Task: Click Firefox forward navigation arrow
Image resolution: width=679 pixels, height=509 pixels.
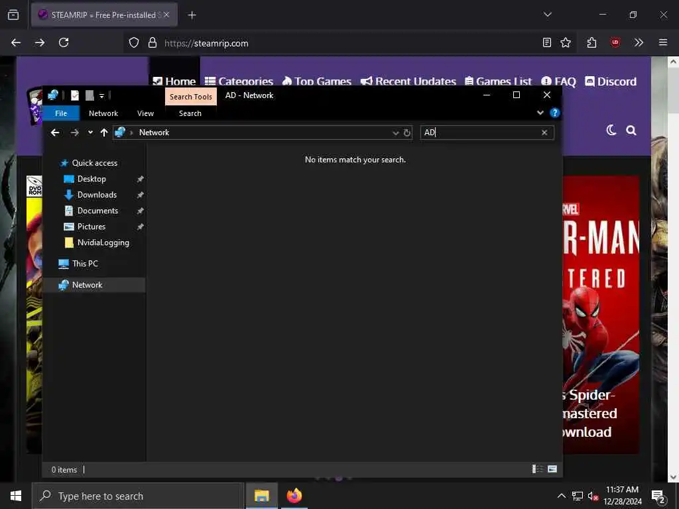Action: coord(40,42)
